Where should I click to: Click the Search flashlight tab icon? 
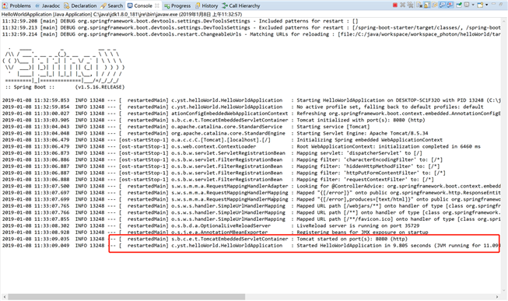[x=103, y=5]
